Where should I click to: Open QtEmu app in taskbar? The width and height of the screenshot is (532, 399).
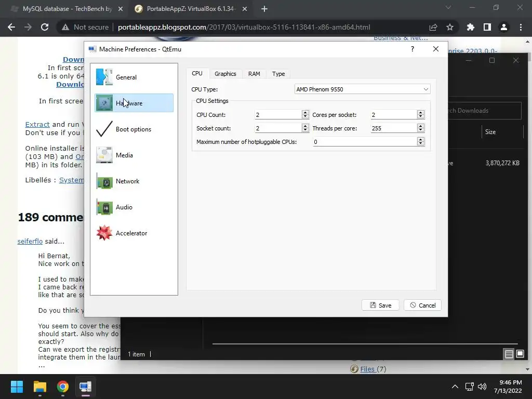[85, 387]
